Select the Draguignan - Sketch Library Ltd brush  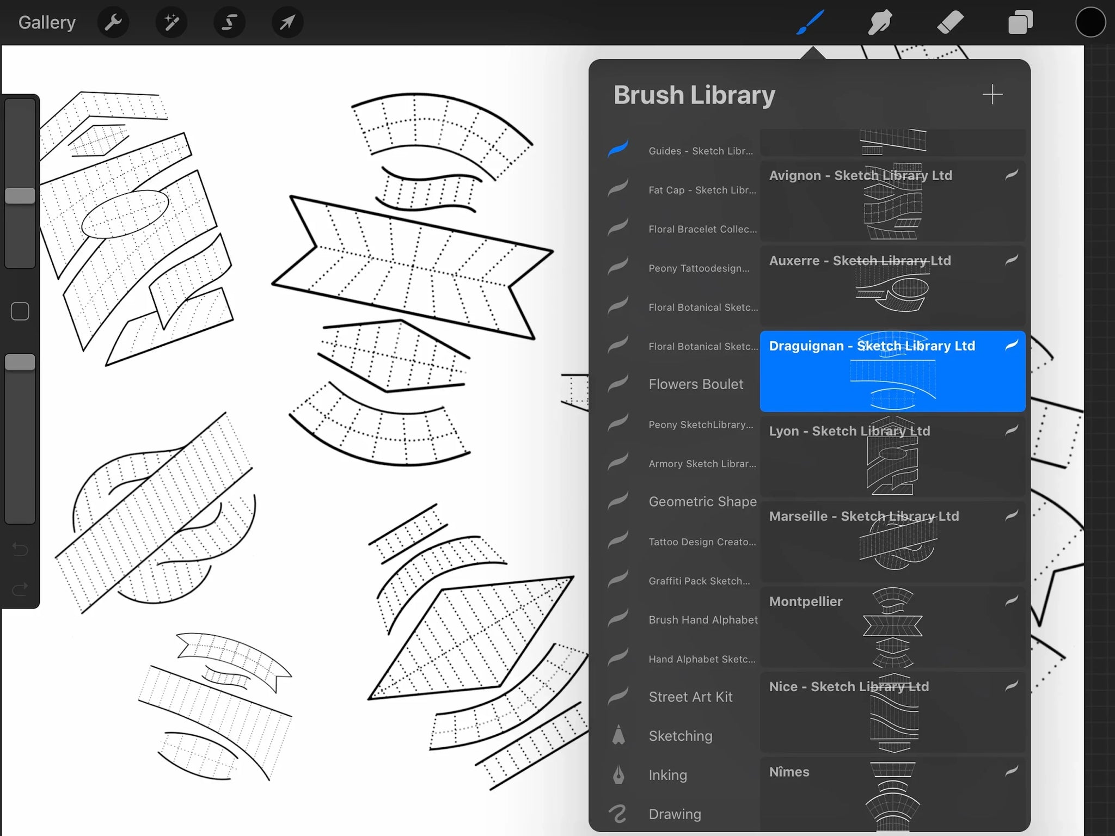(893, 371)
